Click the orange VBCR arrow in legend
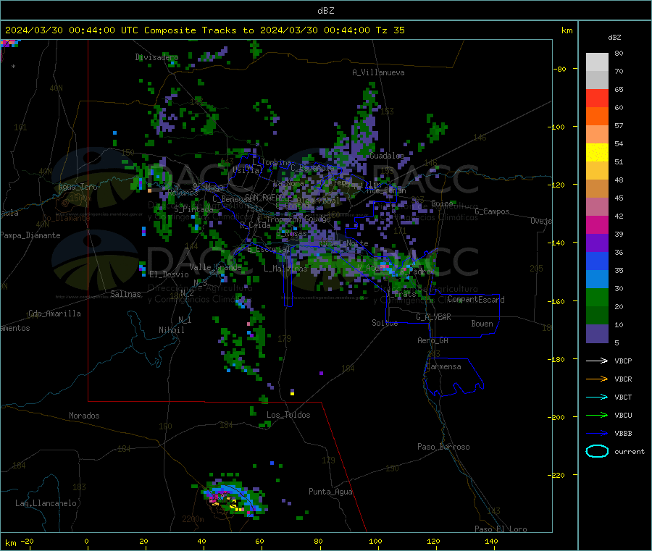This screenshot has width=652, height=551. tap(597, 379)
